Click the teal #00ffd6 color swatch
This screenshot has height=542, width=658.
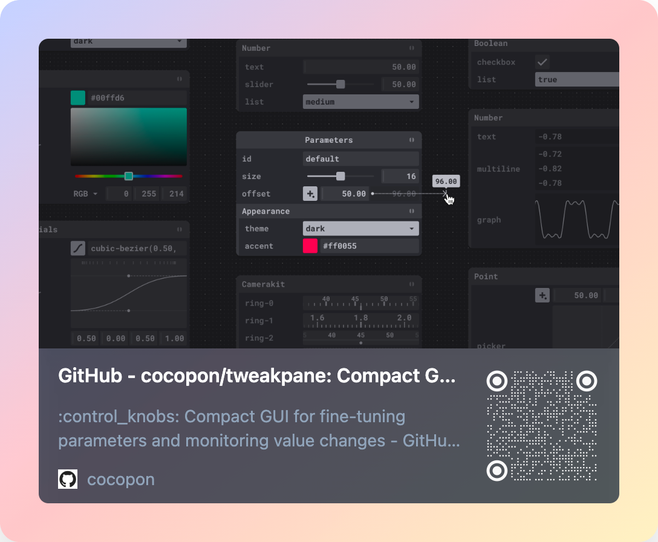(78, 98)
